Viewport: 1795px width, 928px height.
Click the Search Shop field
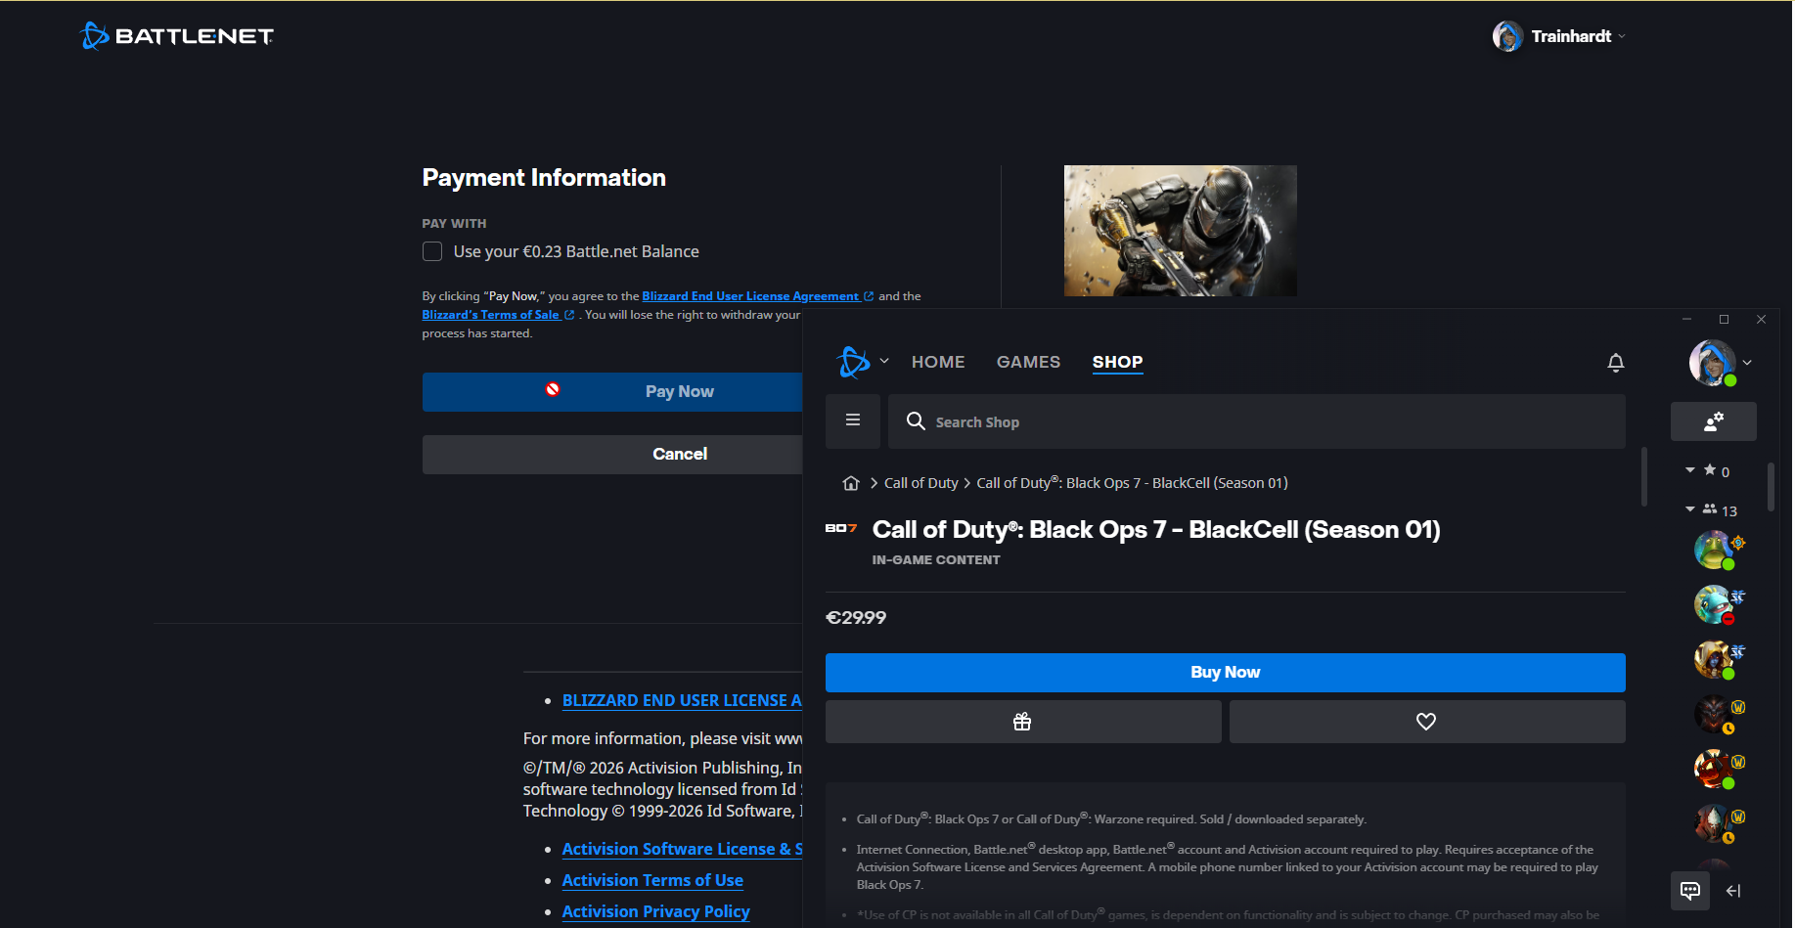1257,421
